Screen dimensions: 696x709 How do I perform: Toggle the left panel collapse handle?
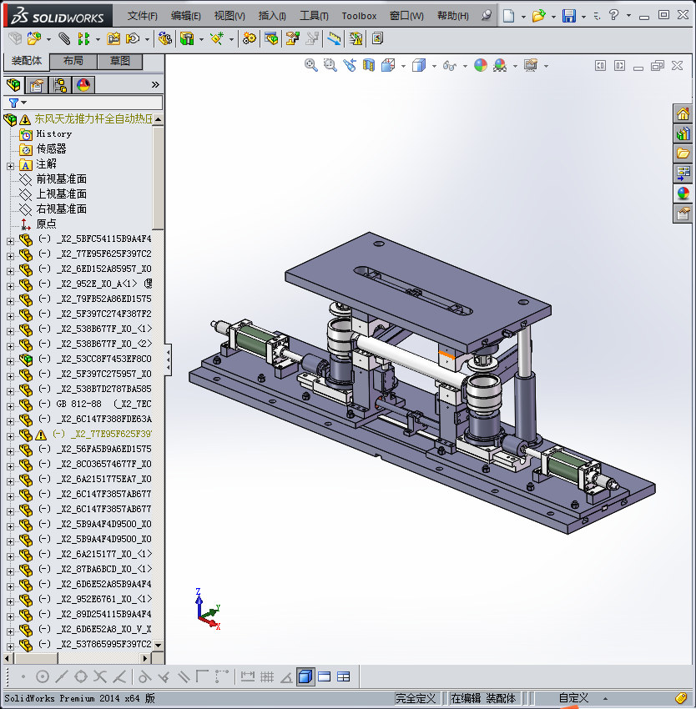(168, 360)
